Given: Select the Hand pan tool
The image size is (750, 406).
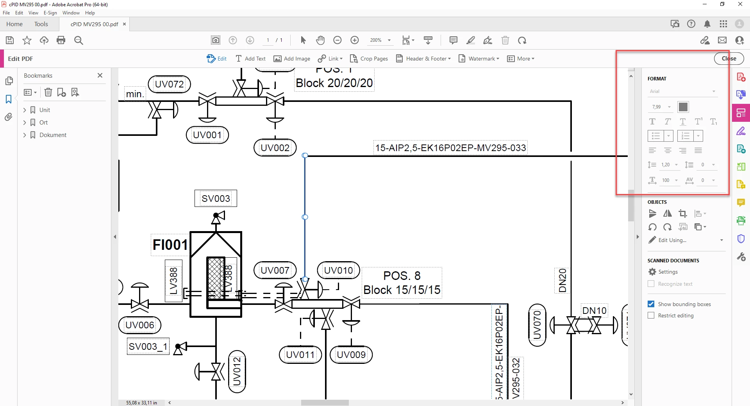Looking at the screenshot, I should pos(320,40).
